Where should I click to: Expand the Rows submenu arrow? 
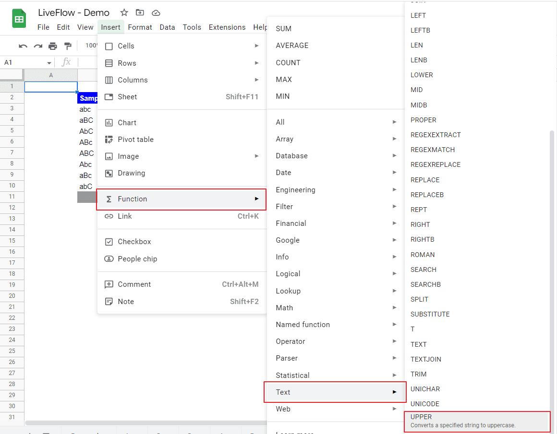tap(256, 63)
